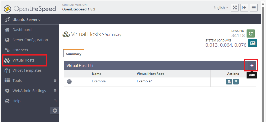Click the Help book icon

pyautogui.click(x=7, y=101)
